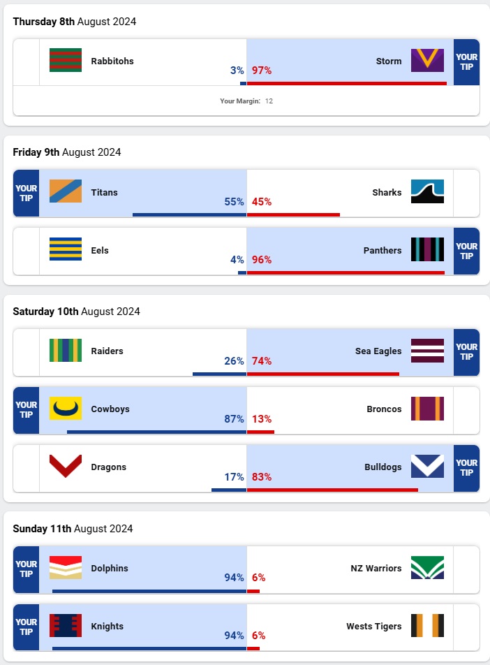The image size is (490, 665).
Task: Select the Dragons red V logo
Action: pos(66,466)
